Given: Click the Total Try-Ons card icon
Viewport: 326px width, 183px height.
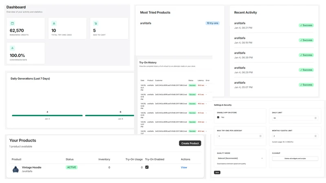Looking at the screenshot, I should coord(54,24).
